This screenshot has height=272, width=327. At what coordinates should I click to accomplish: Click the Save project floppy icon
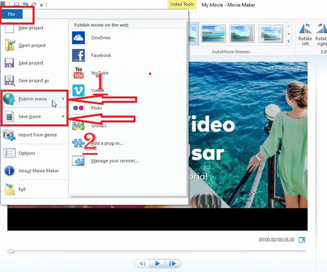9,63
